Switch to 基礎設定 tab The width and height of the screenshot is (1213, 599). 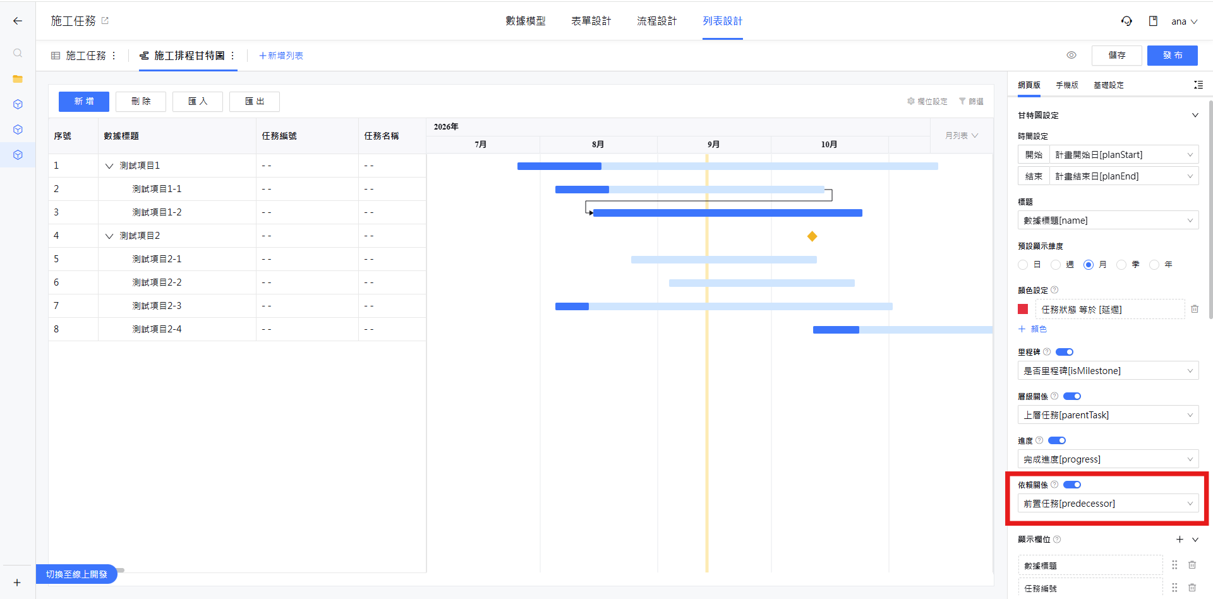coord(1109,85)
